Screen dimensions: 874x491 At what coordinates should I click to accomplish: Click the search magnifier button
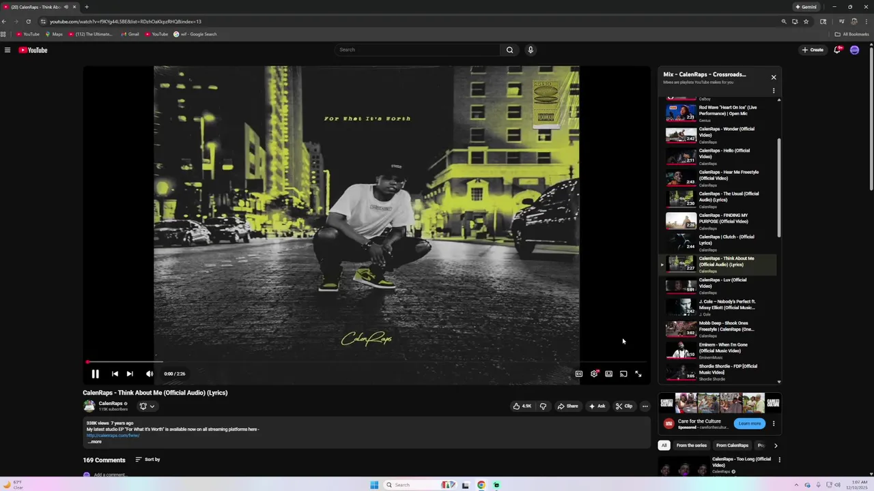tap(509, 50)
